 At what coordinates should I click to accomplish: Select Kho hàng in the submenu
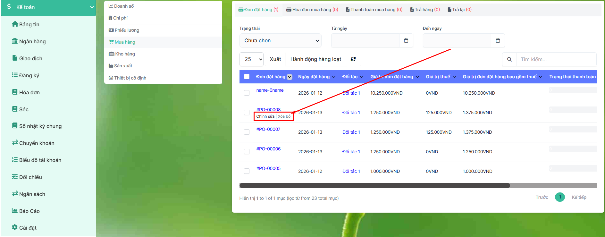(x=125, y=54)
